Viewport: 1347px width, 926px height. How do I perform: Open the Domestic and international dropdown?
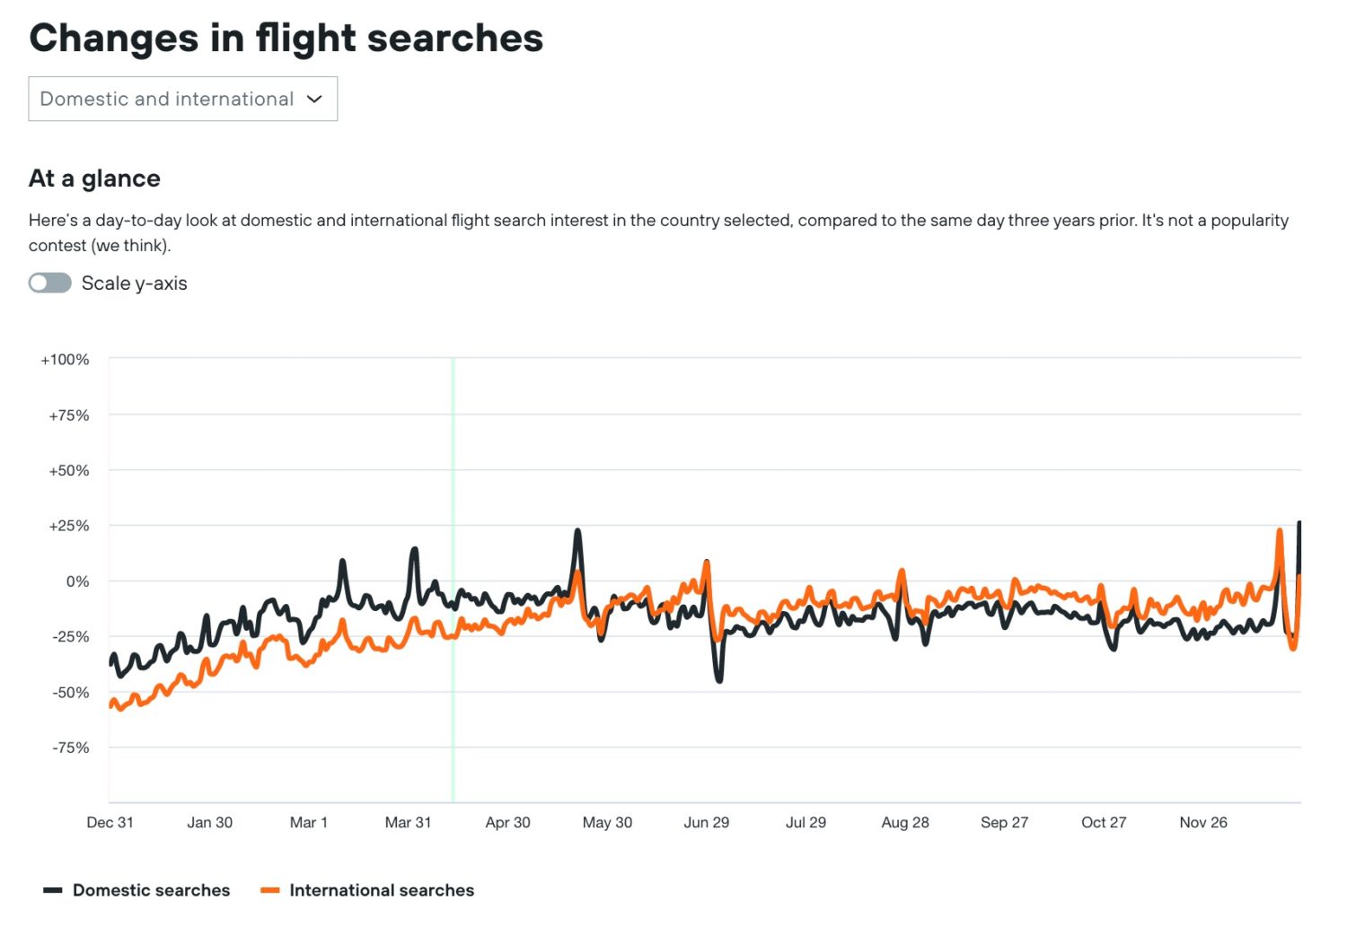click(x=182, y=99)
